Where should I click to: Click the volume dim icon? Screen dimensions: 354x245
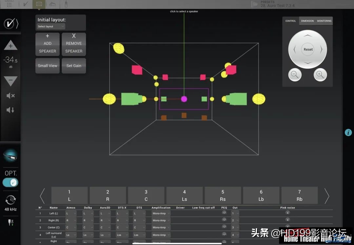10,110
